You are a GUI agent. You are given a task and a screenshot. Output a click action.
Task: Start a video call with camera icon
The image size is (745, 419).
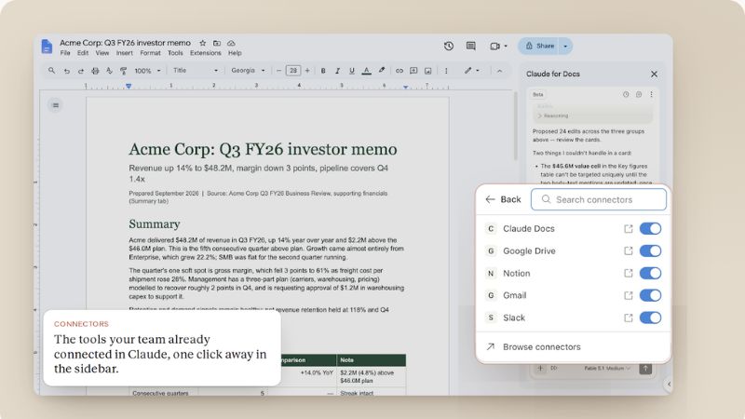495,46
